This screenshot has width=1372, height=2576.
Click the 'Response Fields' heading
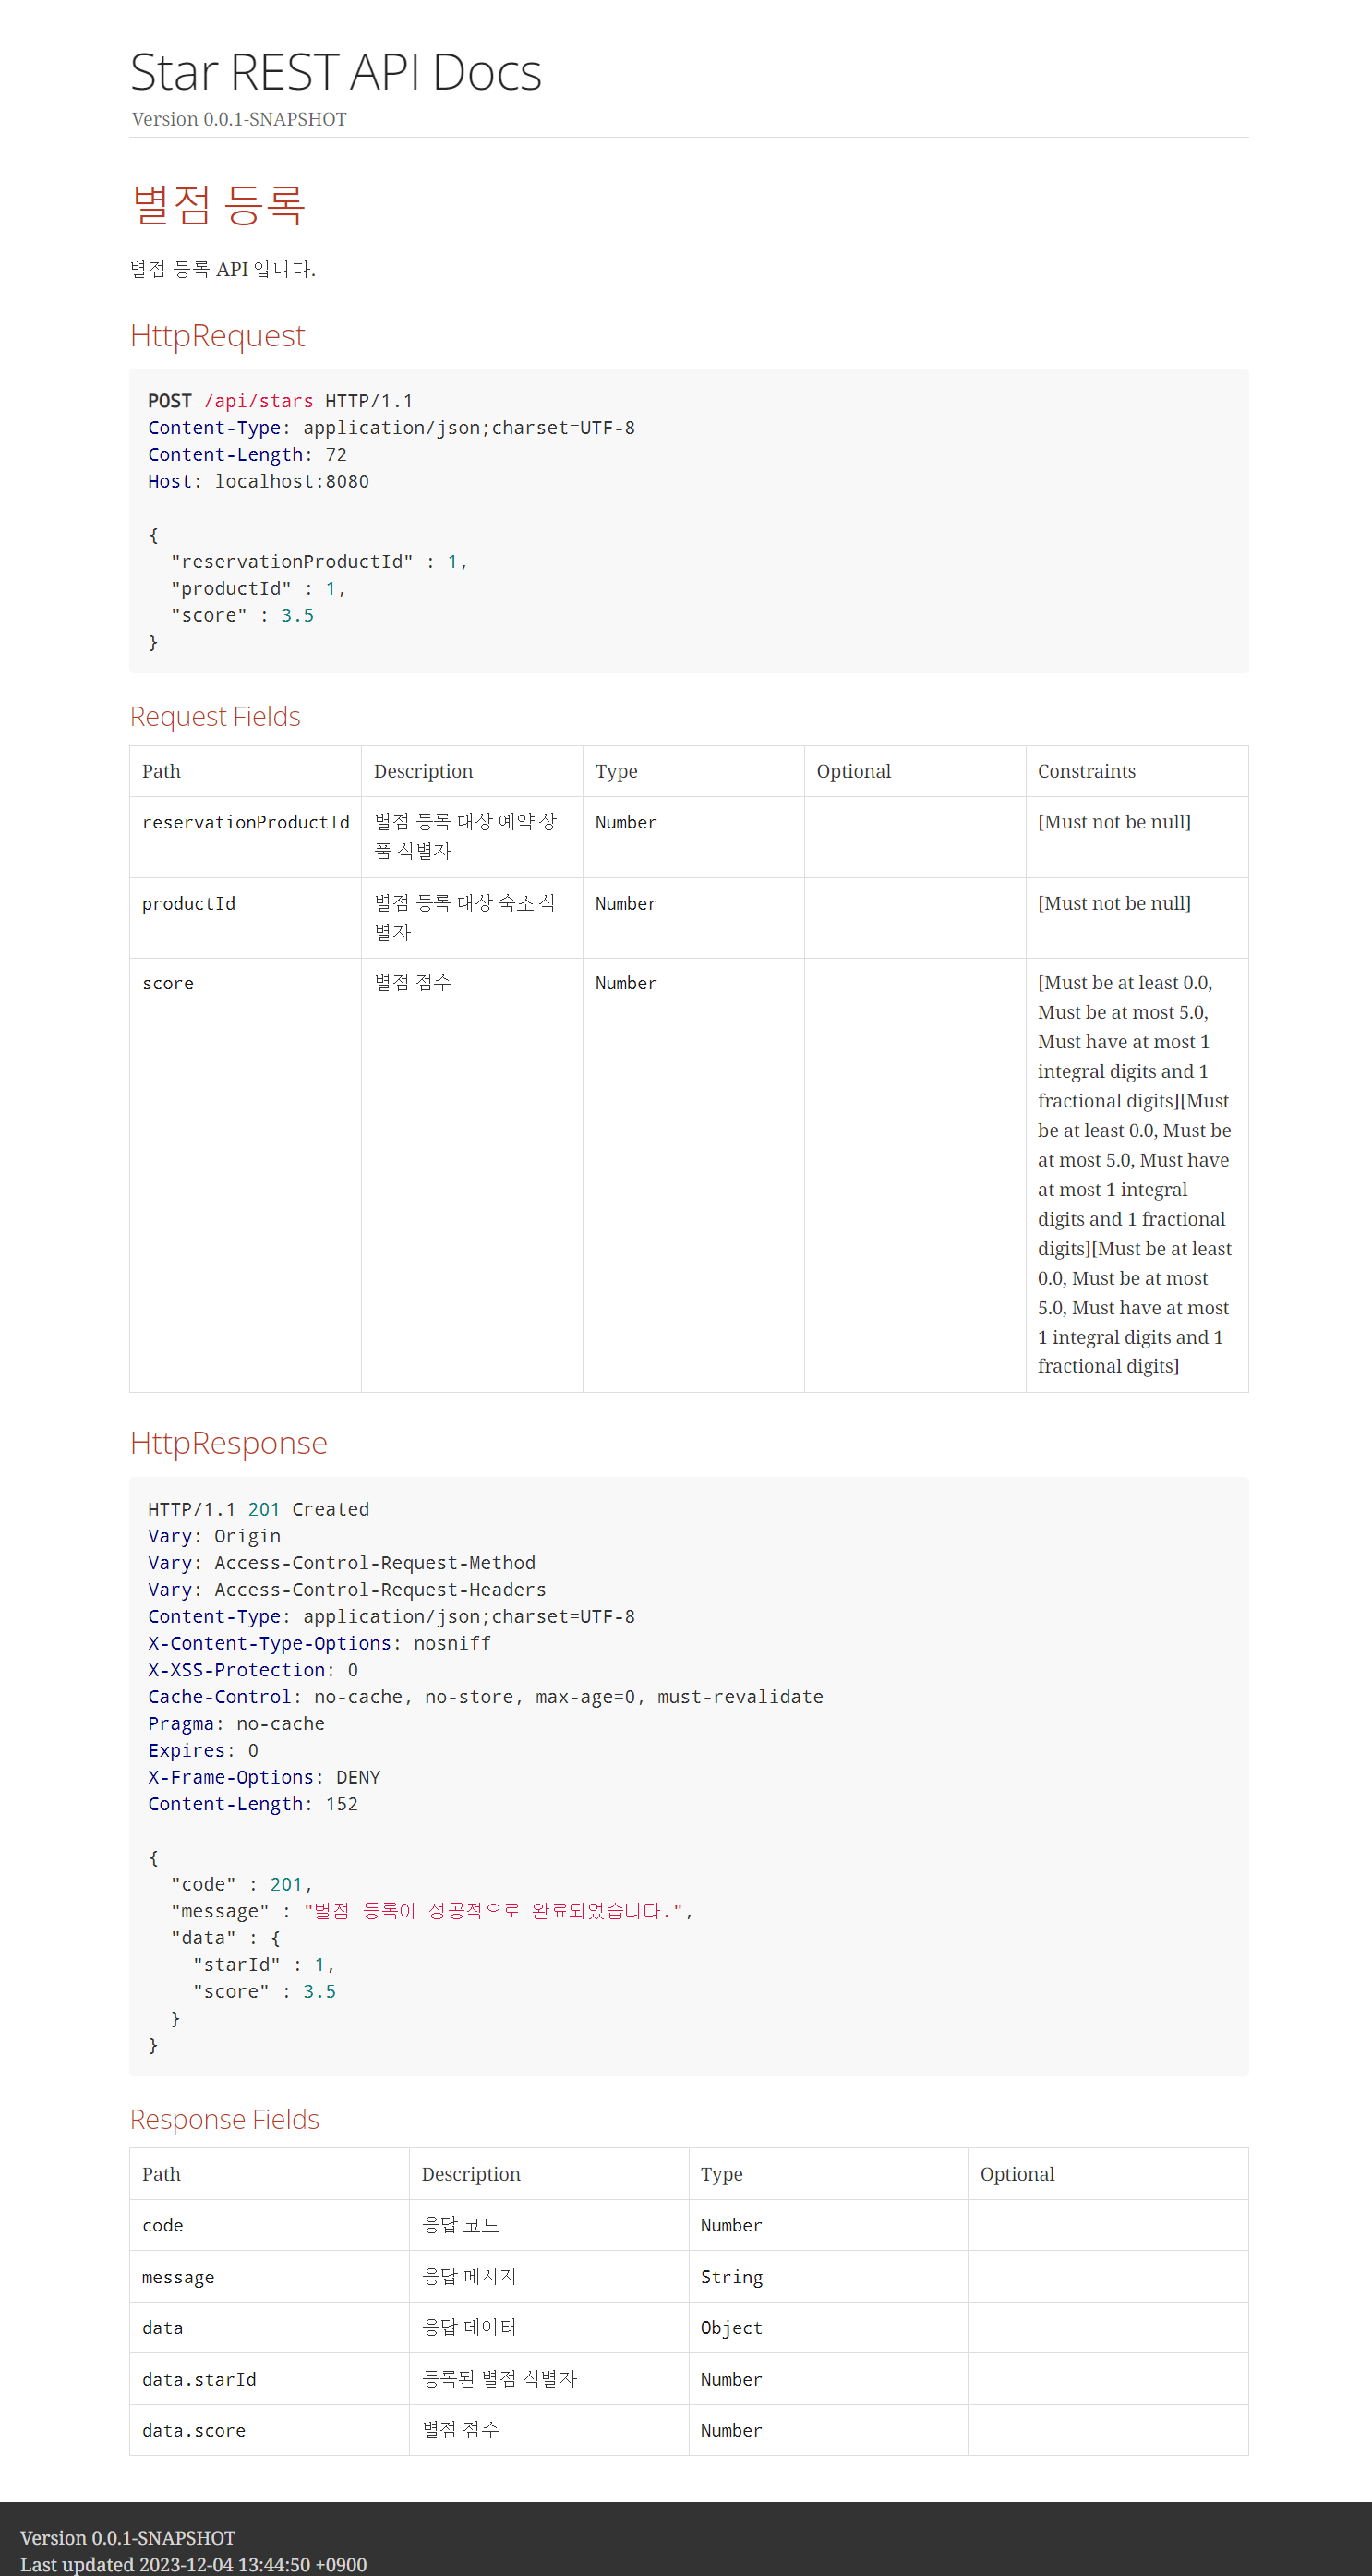225,2119
